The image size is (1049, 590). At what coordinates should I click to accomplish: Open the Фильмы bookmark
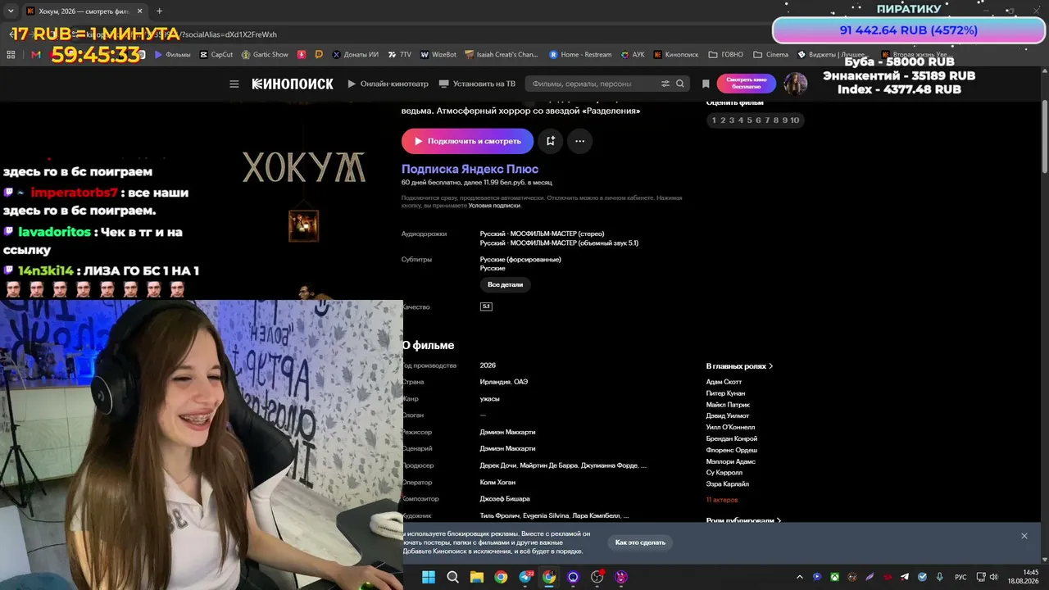point(171,55)
